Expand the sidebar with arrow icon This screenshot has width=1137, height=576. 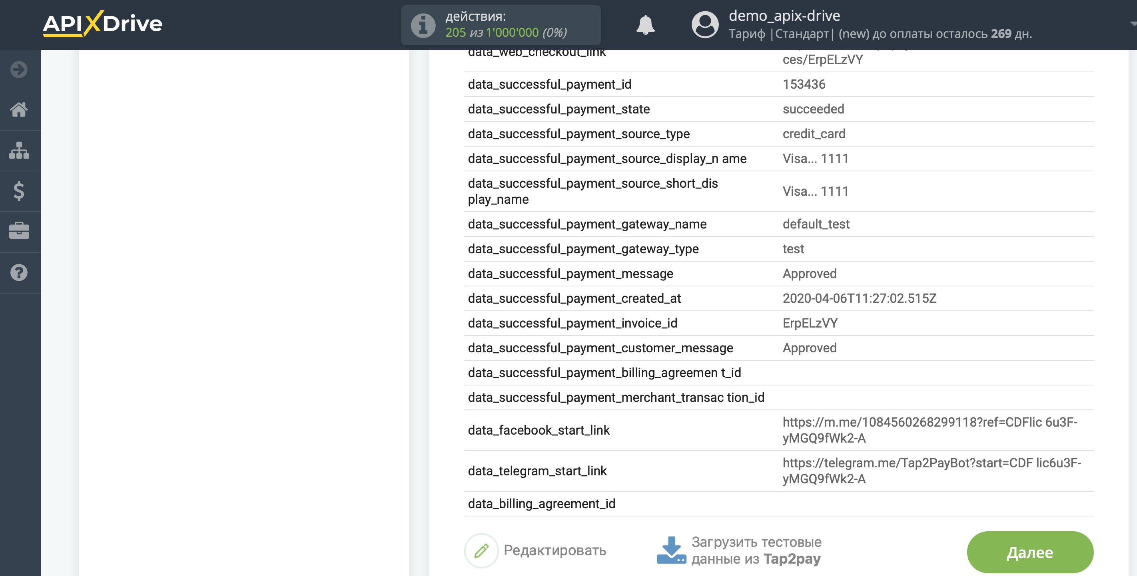click(x=19, y=69)
